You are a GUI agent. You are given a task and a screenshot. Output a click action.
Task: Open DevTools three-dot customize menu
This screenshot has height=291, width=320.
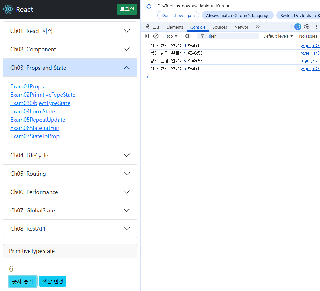point(316,27)
